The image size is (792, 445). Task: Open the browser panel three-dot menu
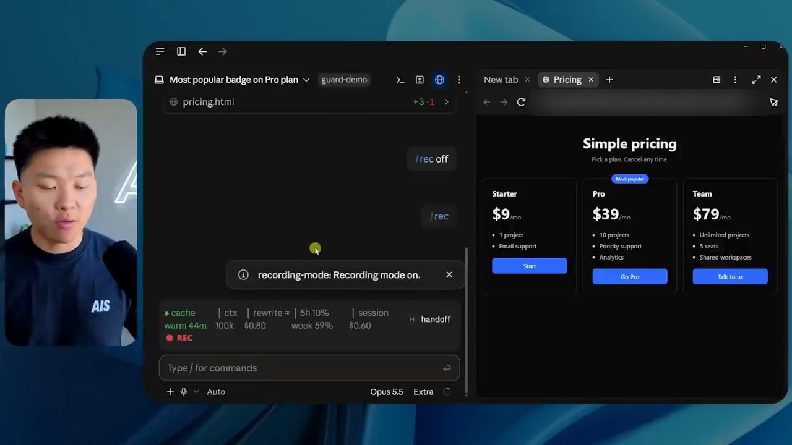tap(735, 80)
